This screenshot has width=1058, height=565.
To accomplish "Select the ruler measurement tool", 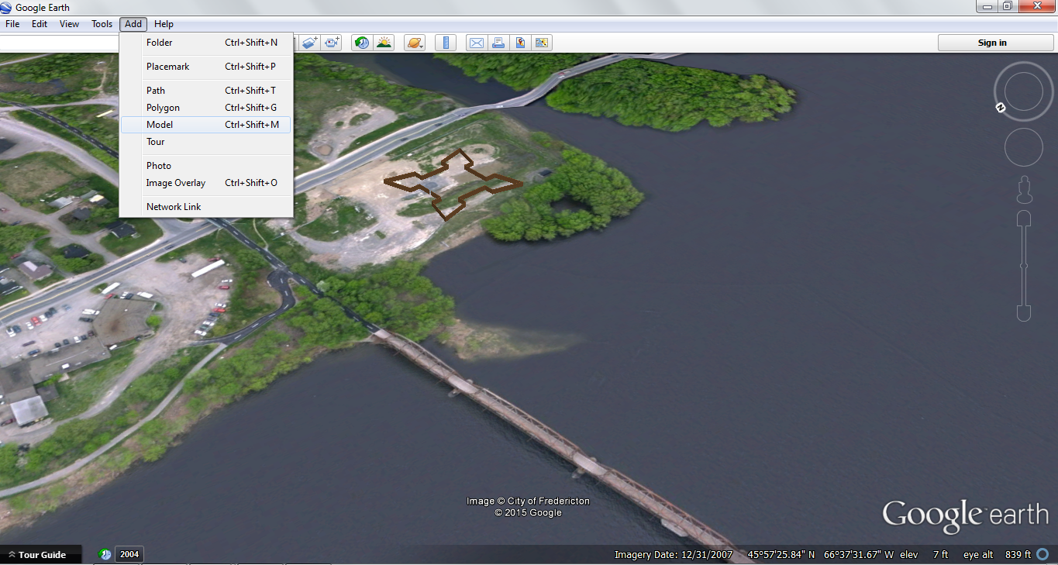I will [x=446, y=43].
